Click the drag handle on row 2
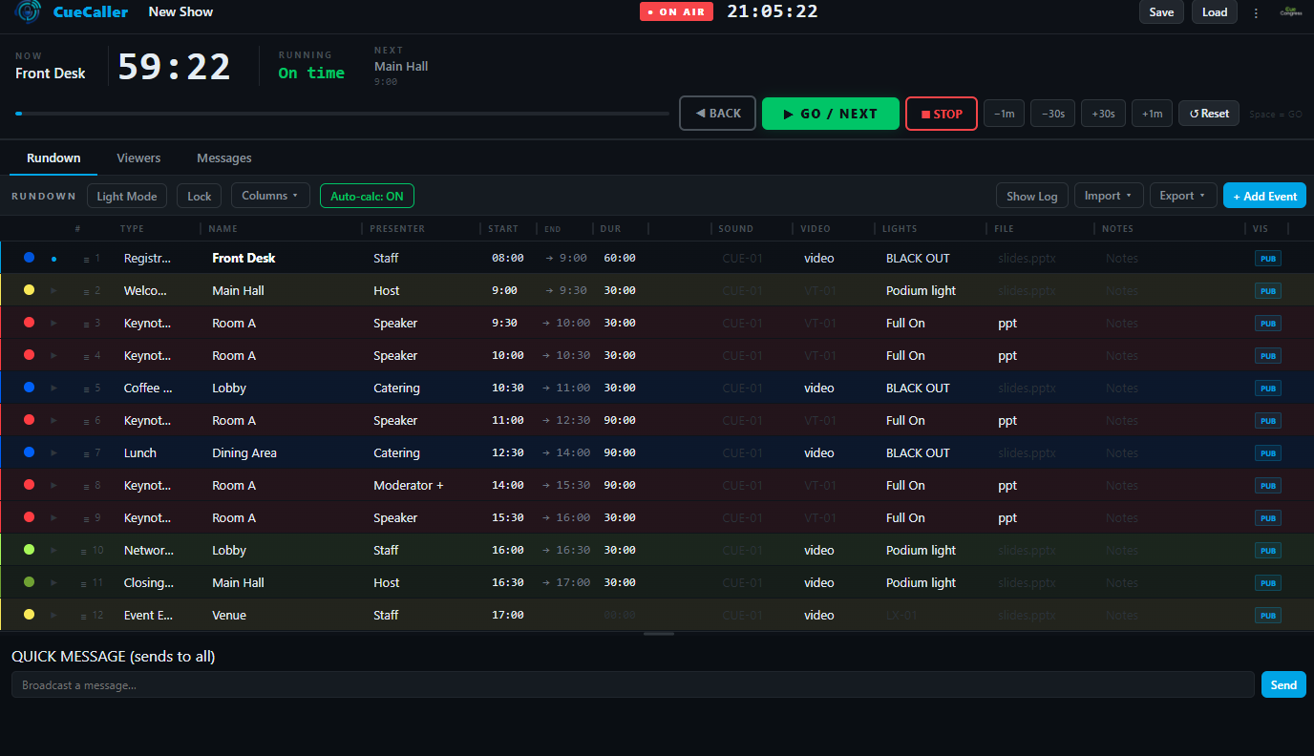Image resolution: width=1314 pixels, height=756 pixels. tap(86, 291)
